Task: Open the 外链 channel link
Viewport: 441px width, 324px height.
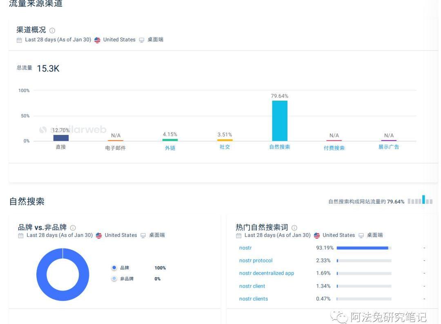Action: [x=170, y=148]
